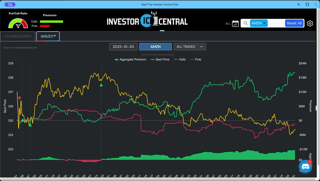This screenshot has height=181, width=320.
Task: Click the Put/Call Ratio heading
Action: pos(18,13)
